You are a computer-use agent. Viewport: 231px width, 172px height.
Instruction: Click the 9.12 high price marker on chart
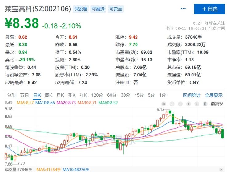[161, 109]
